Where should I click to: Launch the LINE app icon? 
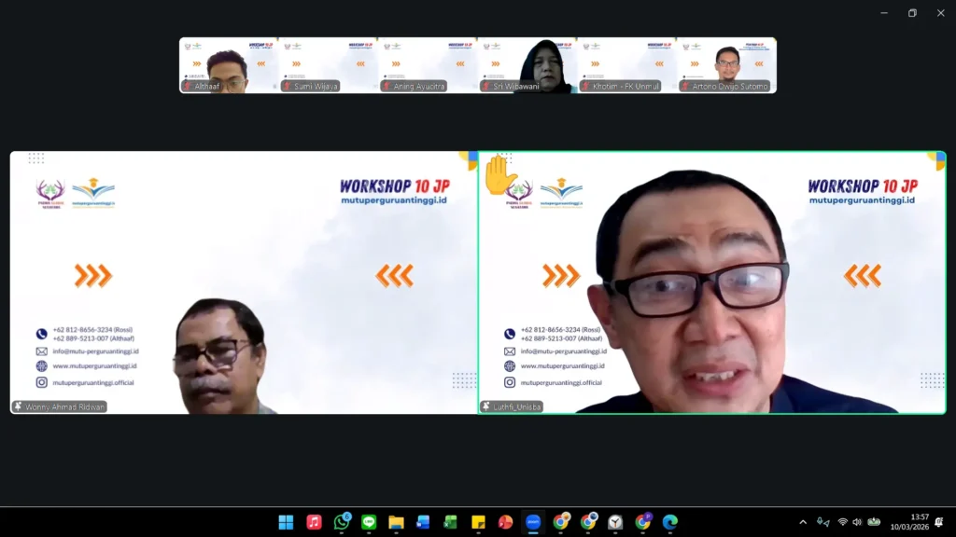(369, 522)
